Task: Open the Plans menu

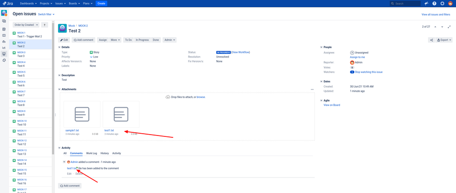Action: click(88, 4)
